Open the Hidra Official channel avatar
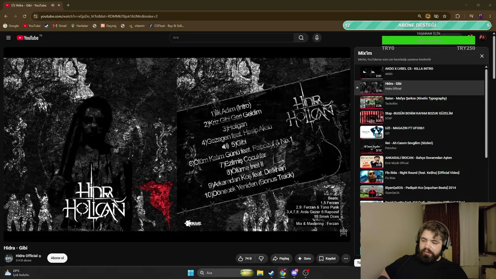Viewport: 496px width, 279px height. tap(9, 258)
